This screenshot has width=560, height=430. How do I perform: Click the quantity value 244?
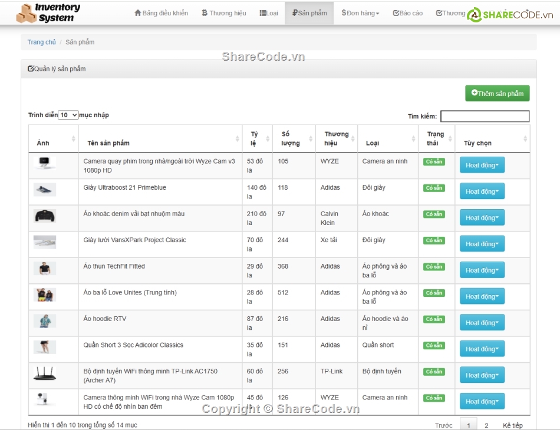pyautogui.click(x=283, y=240)
